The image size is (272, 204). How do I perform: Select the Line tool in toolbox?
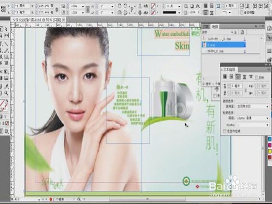[6, 43]
